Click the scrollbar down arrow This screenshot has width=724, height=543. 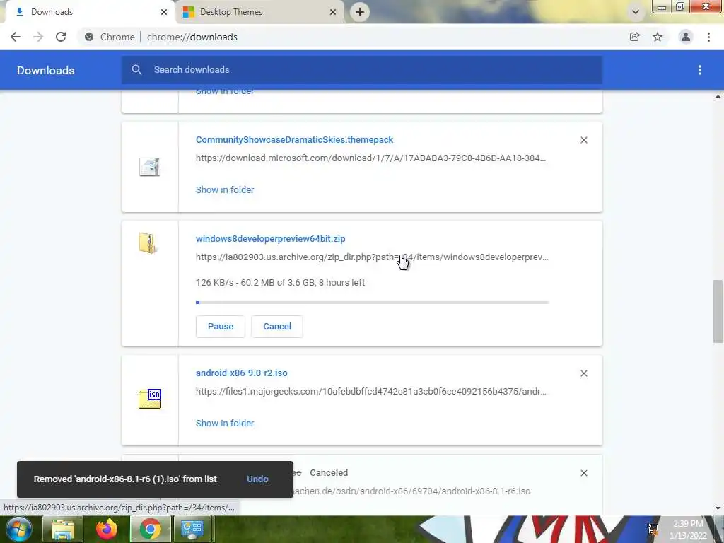(x=718, y=508)
